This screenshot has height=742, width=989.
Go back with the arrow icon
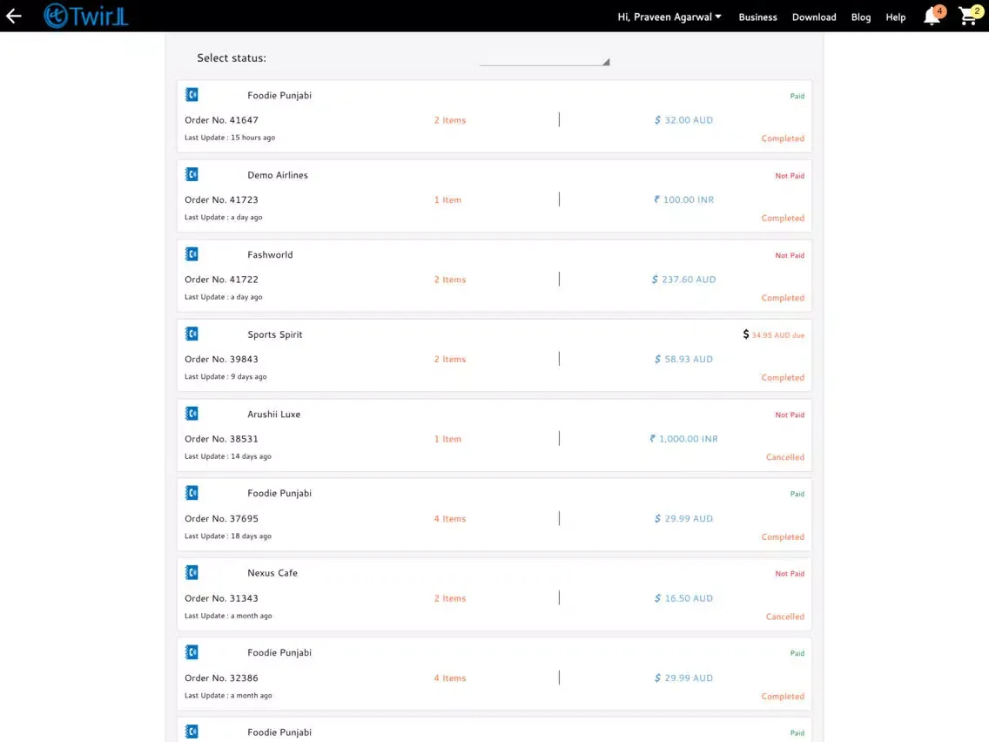[13, 16]
